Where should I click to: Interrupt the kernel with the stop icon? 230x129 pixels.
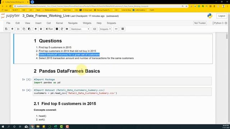[x=57, y=29]
